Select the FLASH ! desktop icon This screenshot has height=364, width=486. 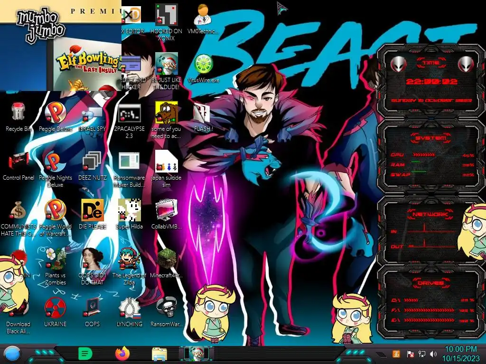pyautogui.click(x=203, y=113)
